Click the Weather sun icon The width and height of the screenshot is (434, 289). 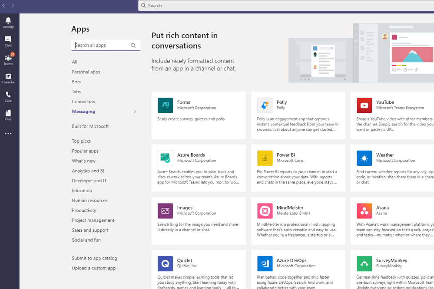364,158
